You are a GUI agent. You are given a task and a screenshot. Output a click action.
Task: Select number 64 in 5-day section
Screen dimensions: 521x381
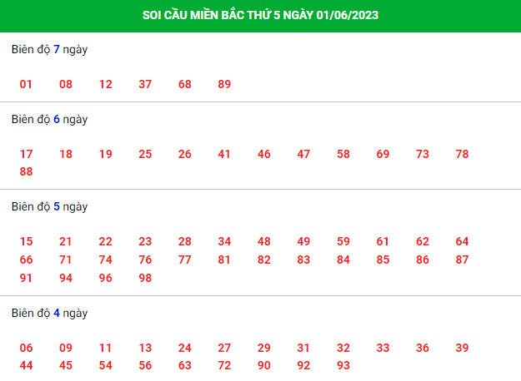(462, 241)
